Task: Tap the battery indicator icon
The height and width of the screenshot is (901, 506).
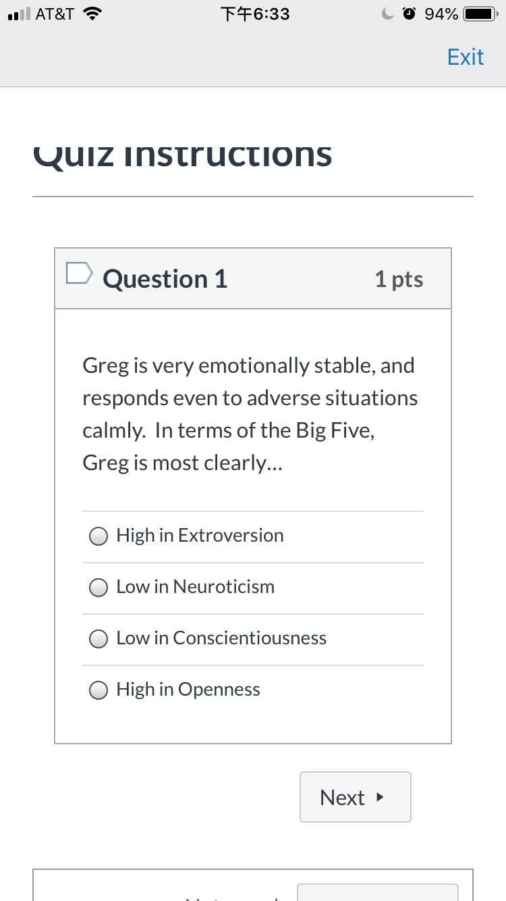Action: point(480,14)
